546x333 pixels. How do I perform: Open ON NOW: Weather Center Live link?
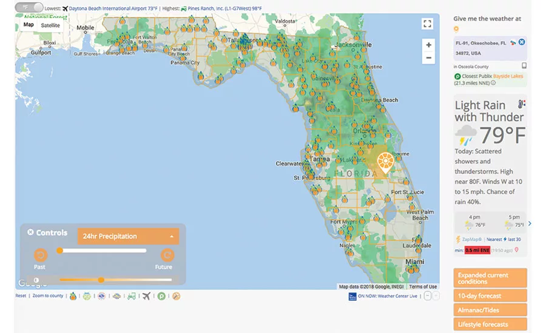[388, 296]
